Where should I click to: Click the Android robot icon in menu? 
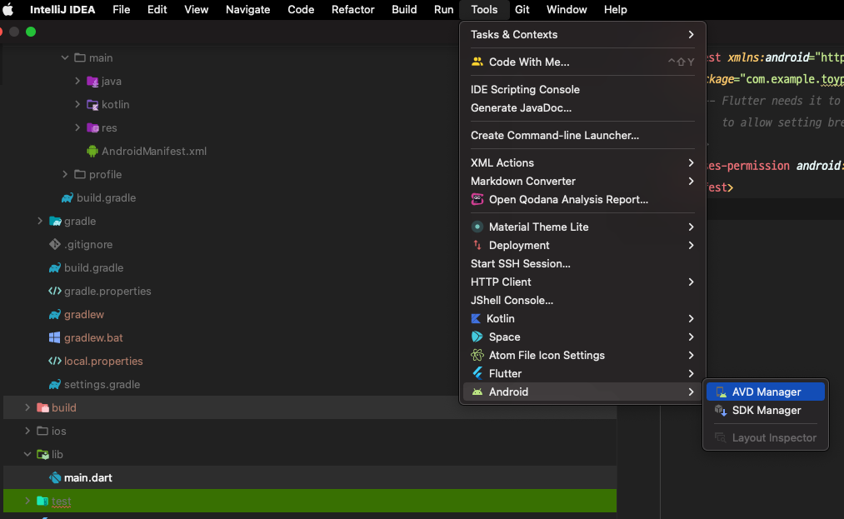[477, 392]
